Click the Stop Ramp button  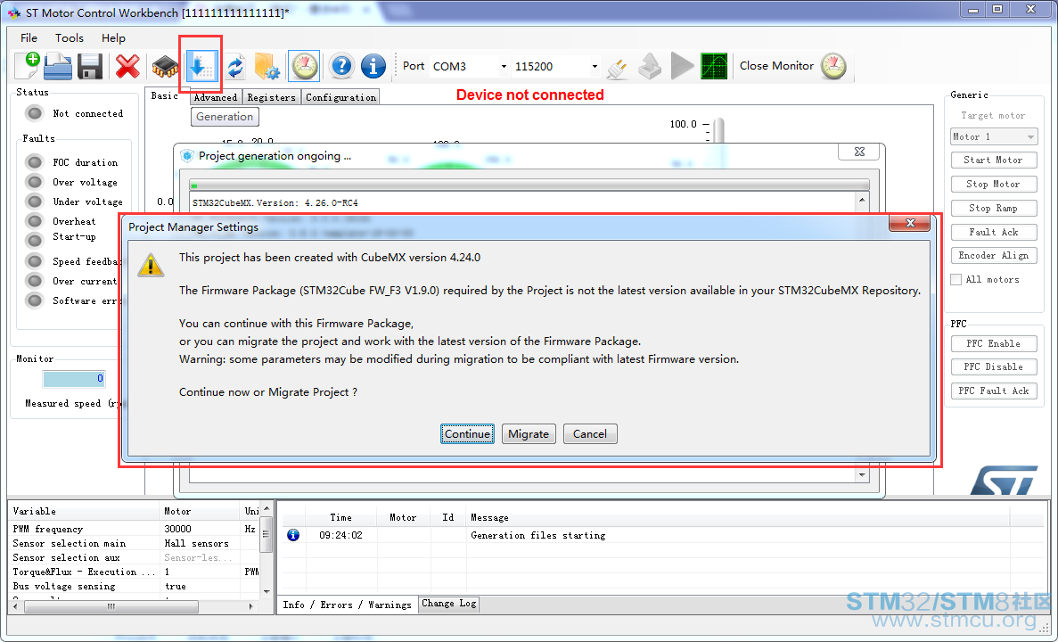pos(994,208)
